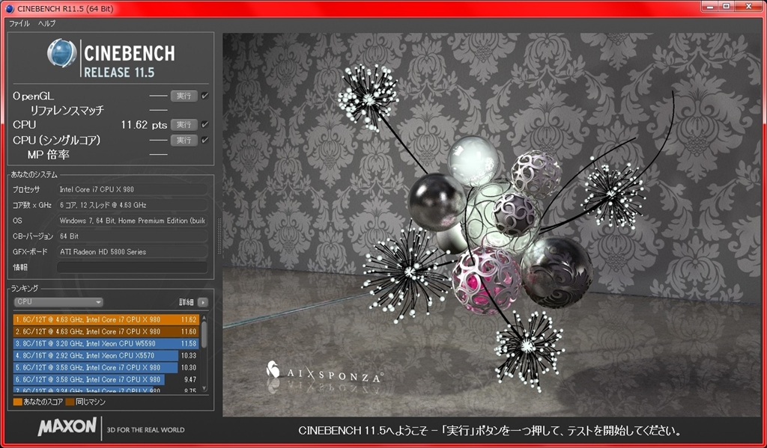
Task: Run the OpenGL test with 実行 button
Action: [184, 96]
